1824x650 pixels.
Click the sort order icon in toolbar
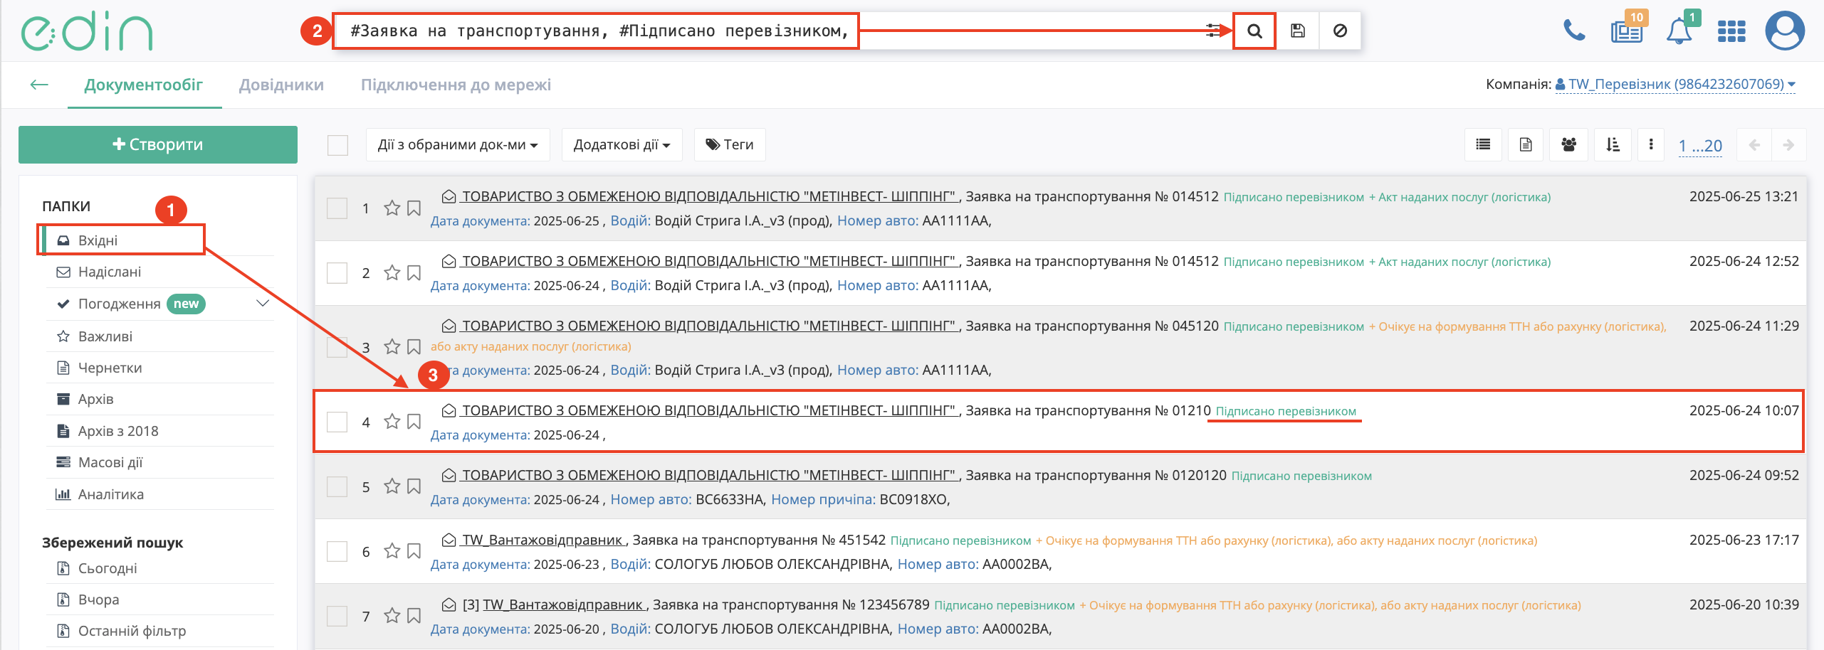[1613, 145]
